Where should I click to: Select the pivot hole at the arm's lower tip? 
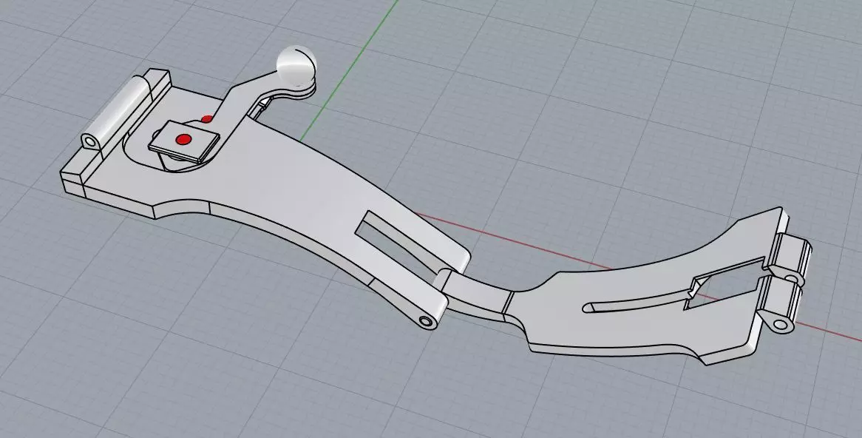click(x=426, y=321)
